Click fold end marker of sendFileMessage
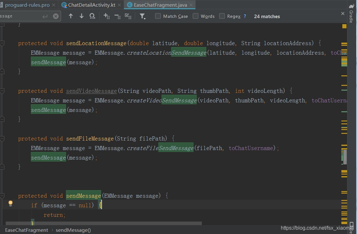 2,167
